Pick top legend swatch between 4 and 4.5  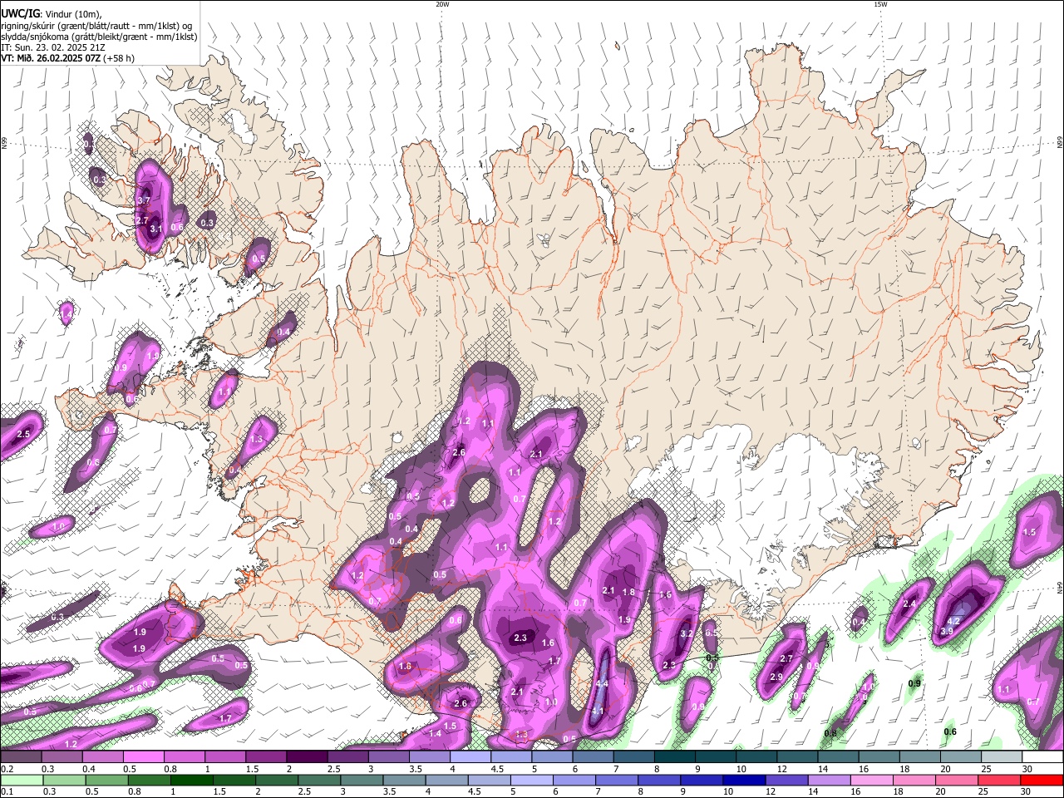click(470, 756)
